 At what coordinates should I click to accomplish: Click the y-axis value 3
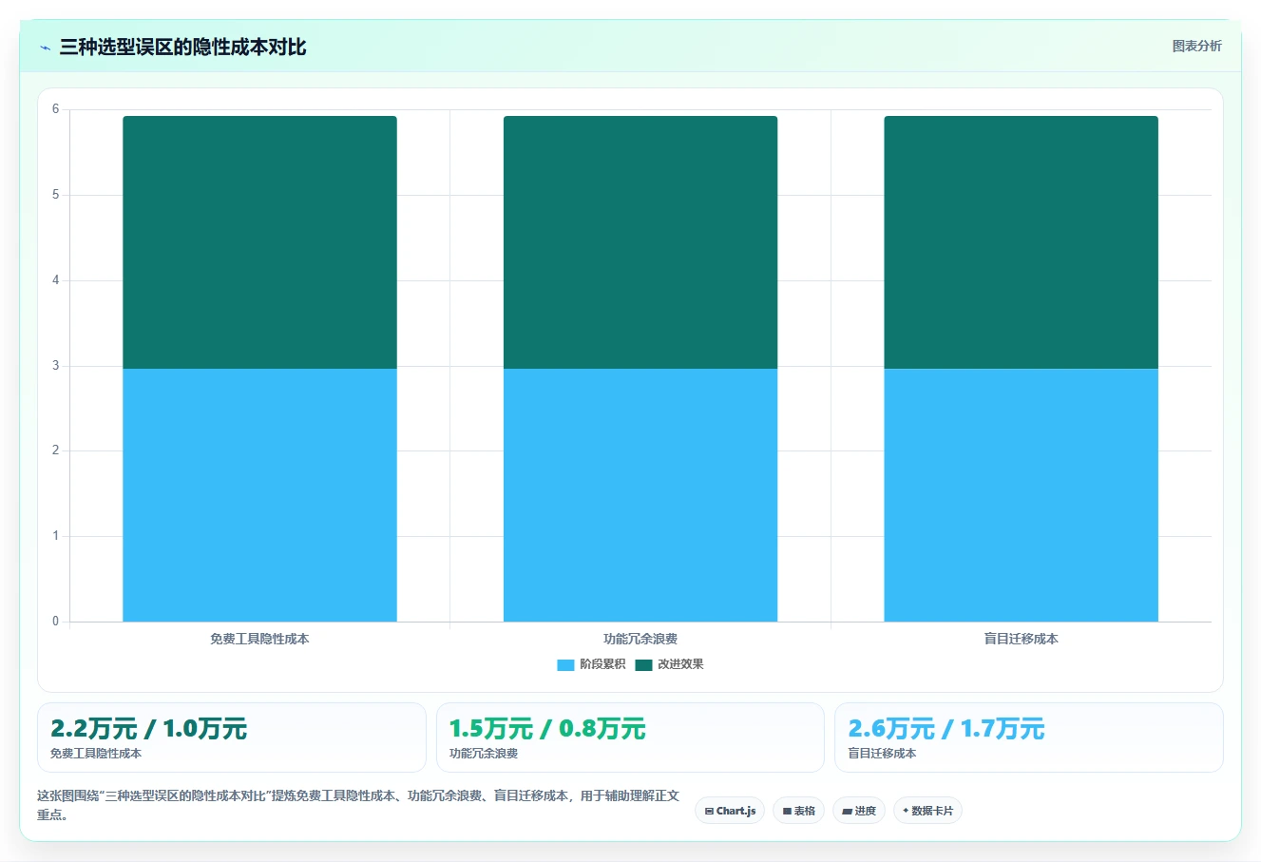[x=55, y=365]
